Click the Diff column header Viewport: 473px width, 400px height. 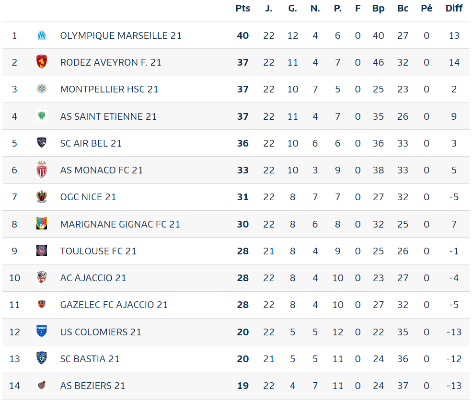454,8
